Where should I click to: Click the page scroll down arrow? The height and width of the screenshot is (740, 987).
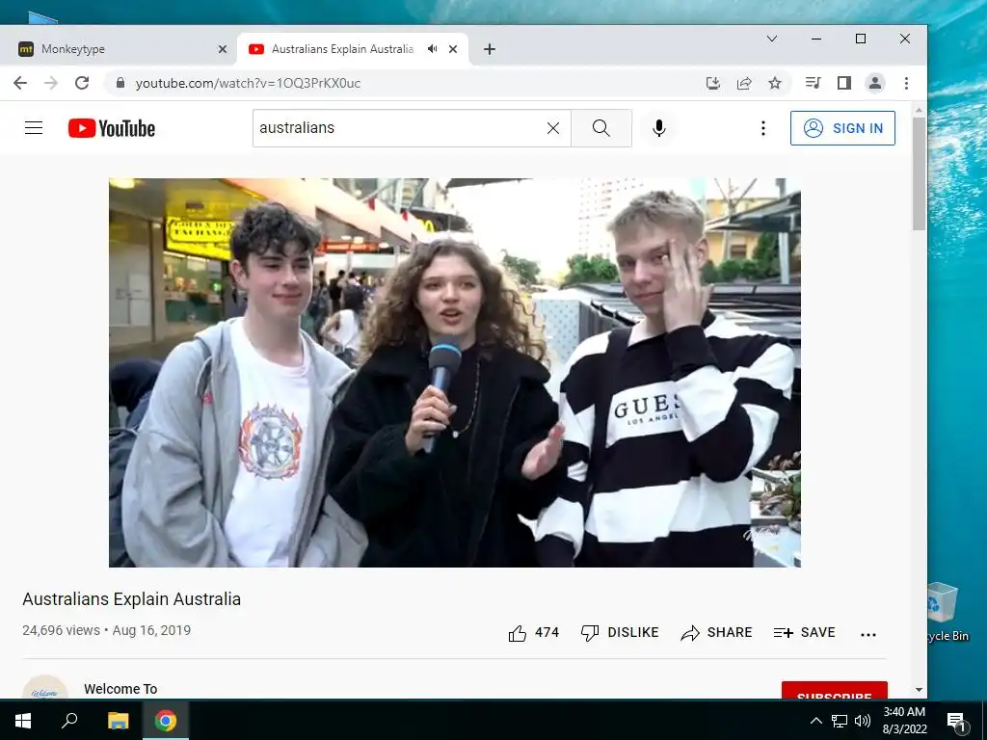919,690
